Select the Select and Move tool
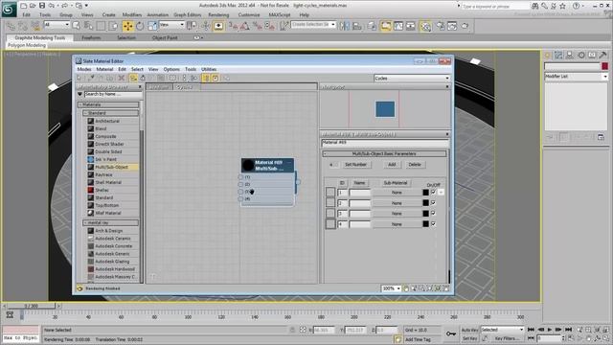Viewport: 613px width, 345px height. 127,26
